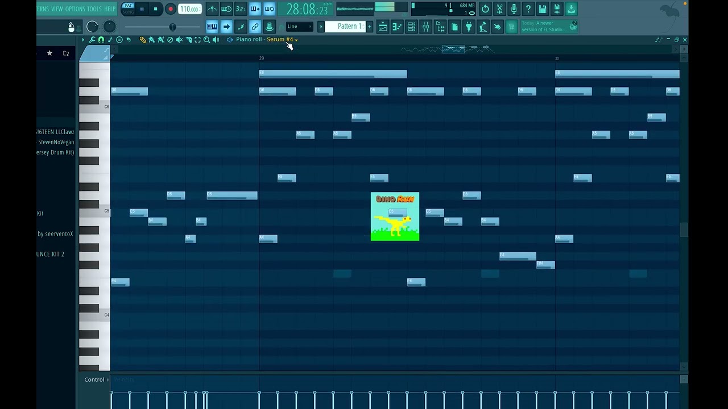Open the VIEW menu
The height and width of the screenshot is (409, 728).
click(57, 9)
